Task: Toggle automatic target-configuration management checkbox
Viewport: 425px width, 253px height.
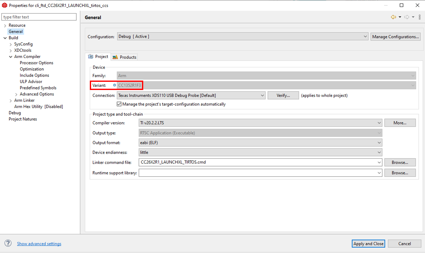Action: coord(119,104)
